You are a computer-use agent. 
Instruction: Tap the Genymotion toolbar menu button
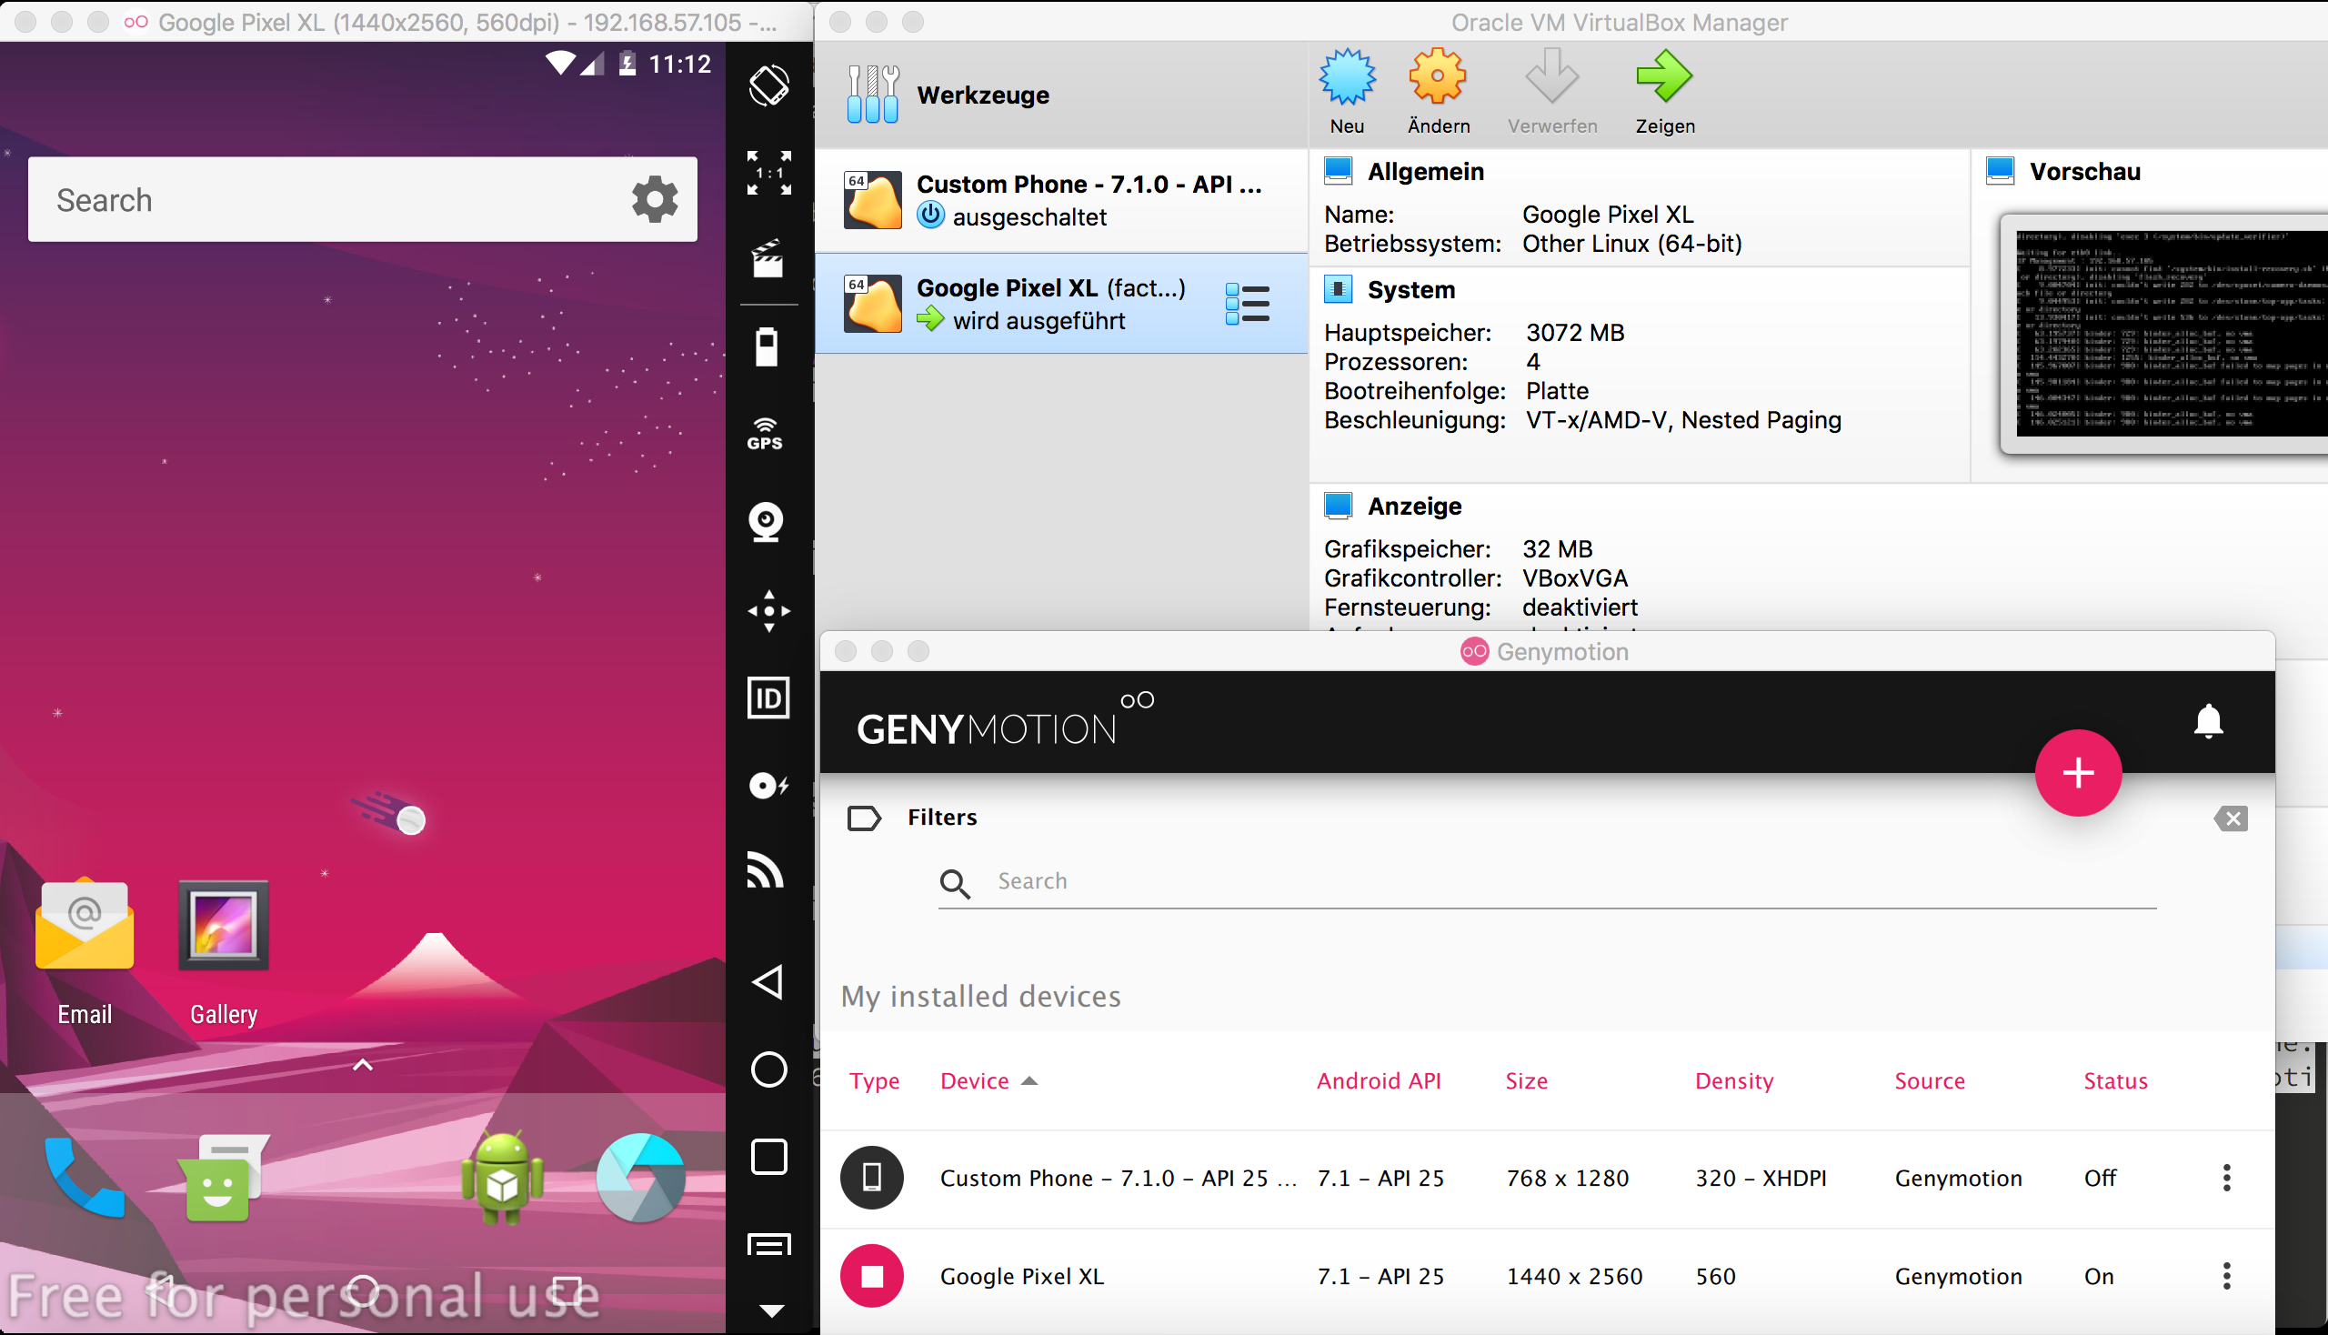[768, 1244]
